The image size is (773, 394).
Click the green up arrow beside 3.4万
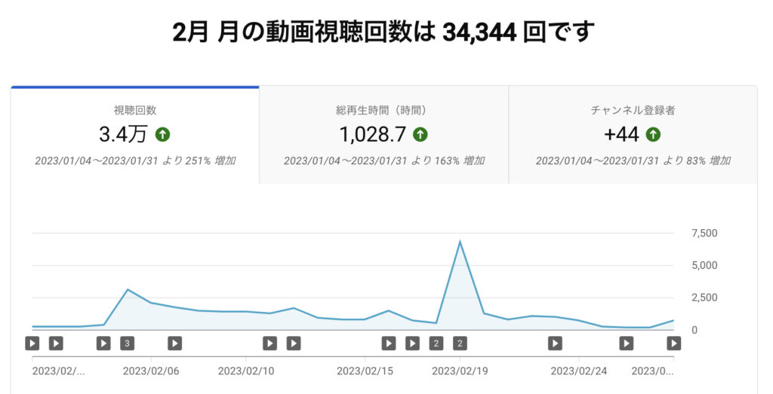point(162,135)
